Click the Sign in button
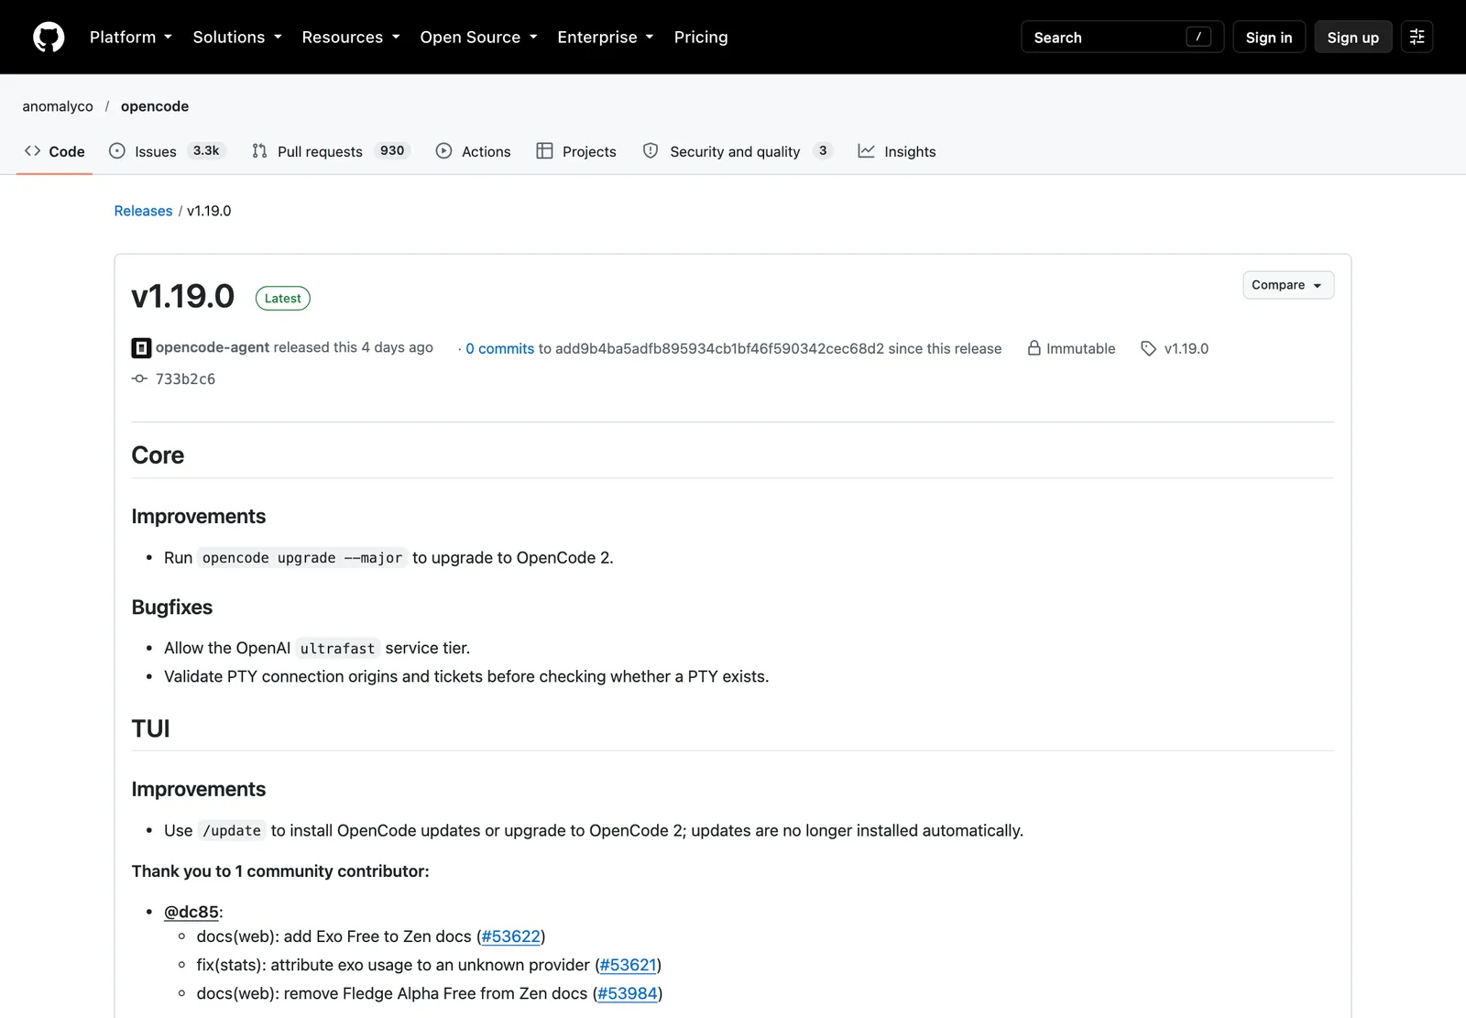Image resolution: width=1466 pixels, height=1018 pixels. pyautogui.click(x=1269, y=37)
